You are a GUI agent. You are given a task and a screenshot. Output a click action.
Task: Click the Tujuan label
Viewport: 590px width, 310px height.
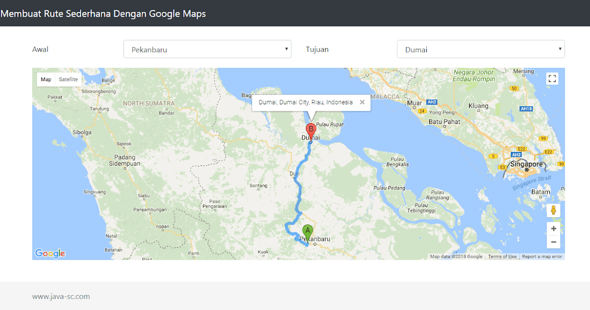tap(317, 49)
